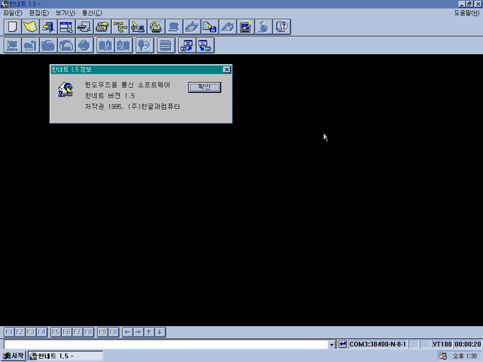Click the grayed-out bomb-shaped toolbar icon
483x362 pixels.
tap(264, 27)
